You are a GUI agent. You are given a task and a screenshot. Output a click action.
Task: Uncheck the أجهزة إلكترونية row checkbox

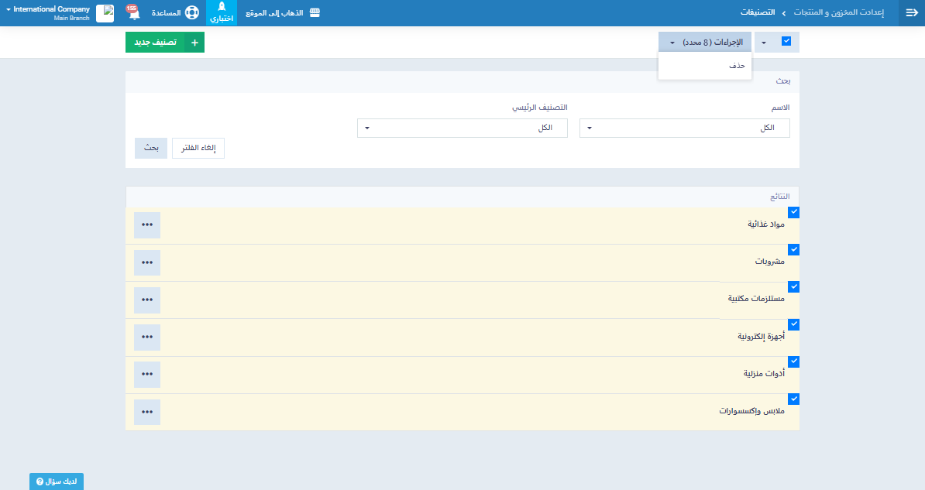click(793, 324)
